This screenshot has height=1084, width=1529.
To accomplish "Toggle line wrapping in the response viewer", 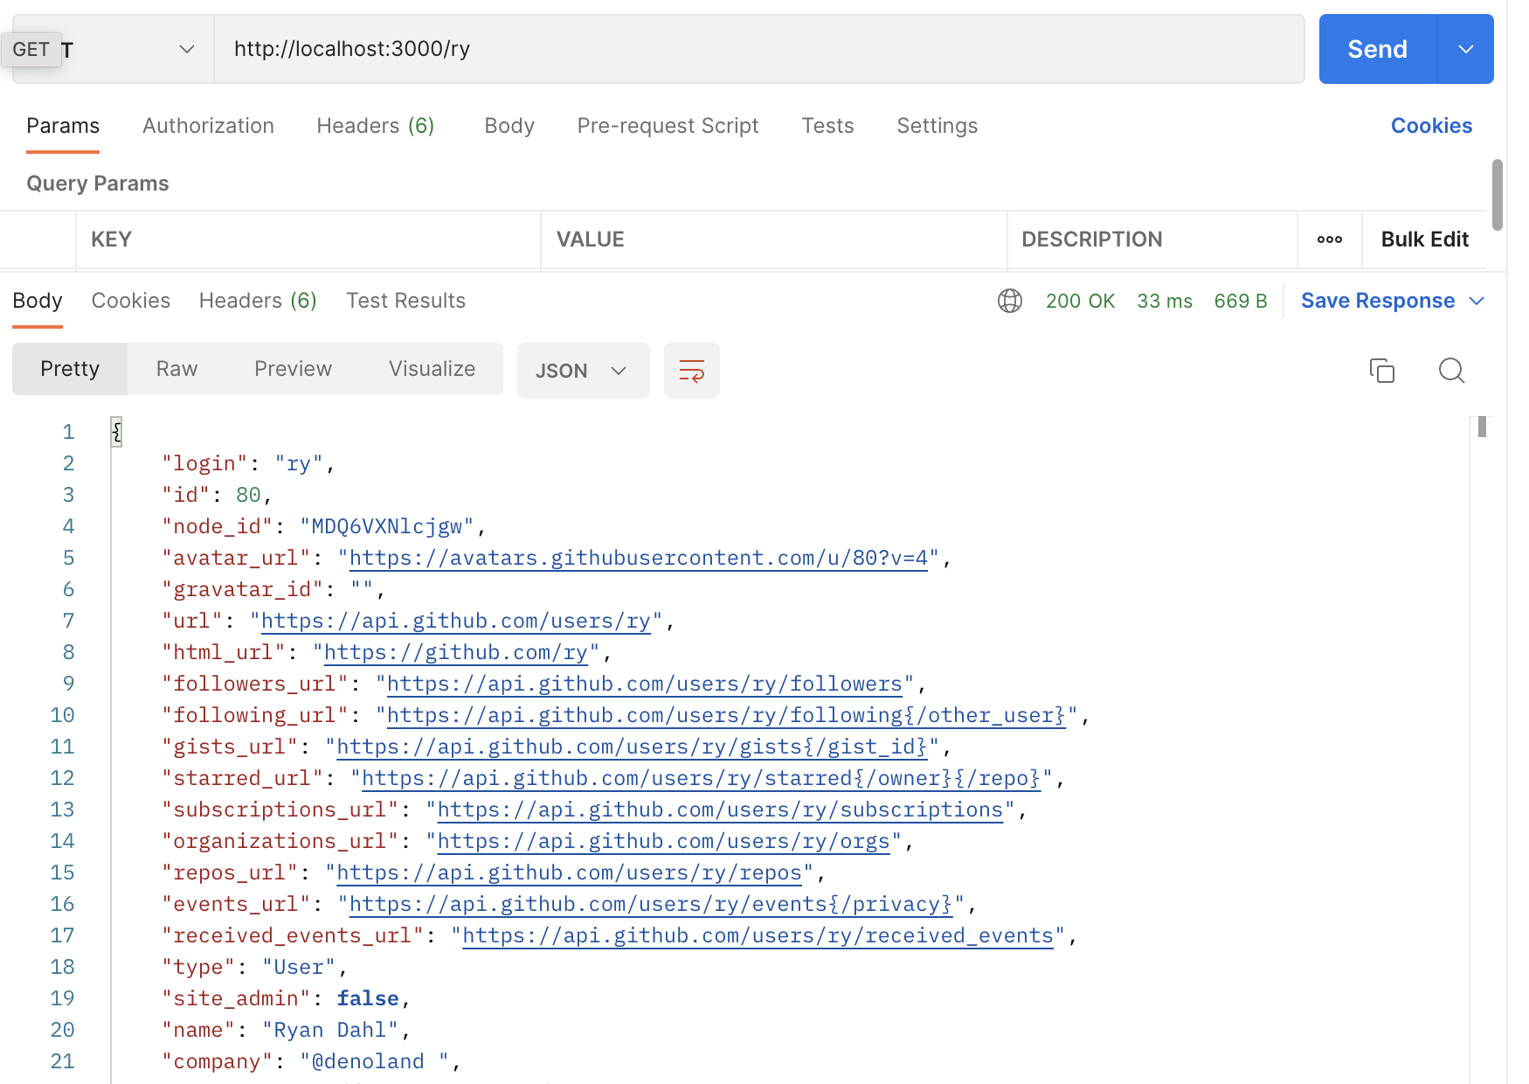I will click(x=691, y=371).
